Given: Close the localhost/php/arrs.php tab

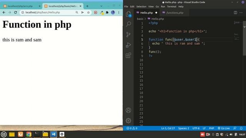Looking at the screenshot, I should [x=40, y=6].
